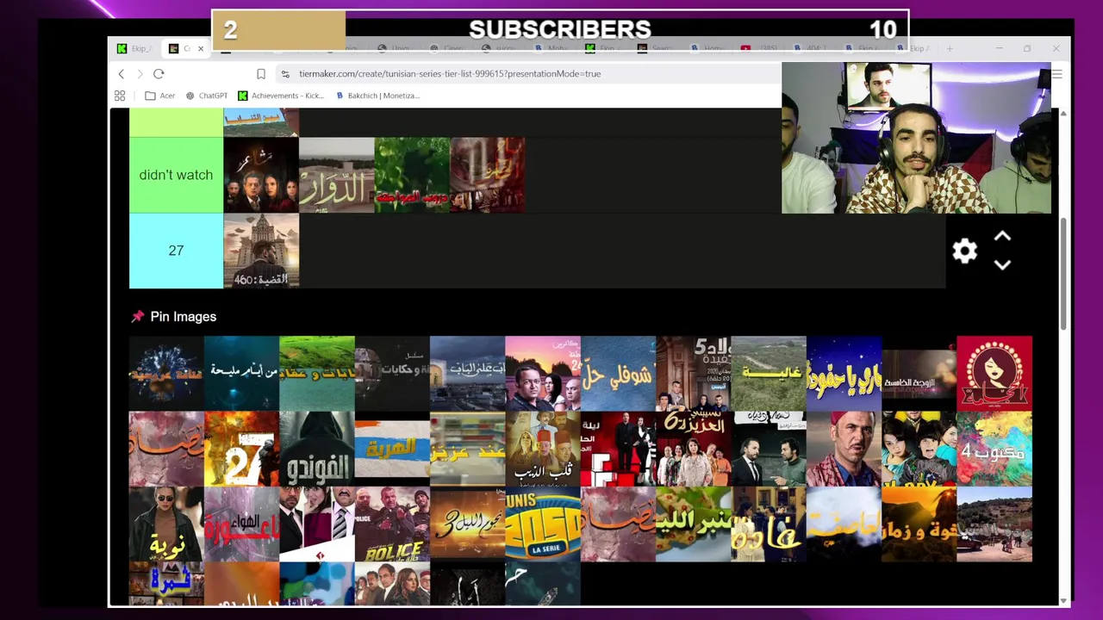This screenshot has height=620, width=1103.
Task: Select first thumbnail with people in didn't watch row
Action: pyautogui.click(x=261, y=175)
